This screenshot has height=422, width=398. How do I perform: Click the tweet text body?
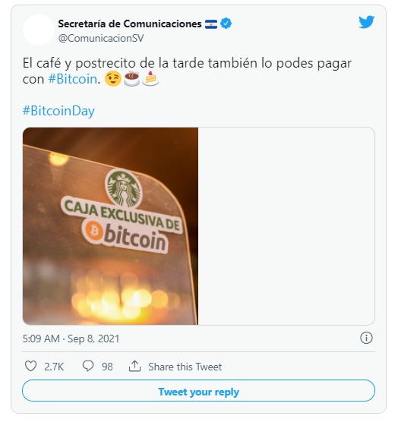[187, 71]
